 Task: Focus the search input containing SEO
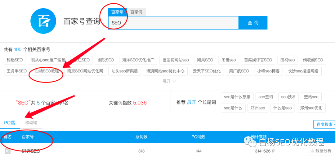pos(173,23)
